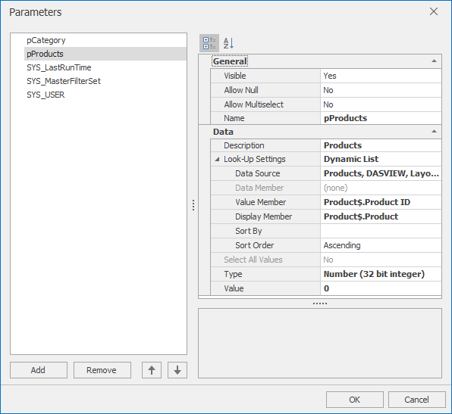Change the Allow Multiselect value No

(381, 104)
